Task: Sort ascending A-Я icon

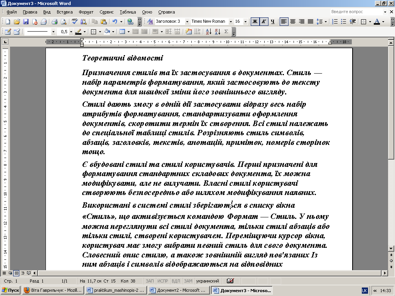Action: 209,32
